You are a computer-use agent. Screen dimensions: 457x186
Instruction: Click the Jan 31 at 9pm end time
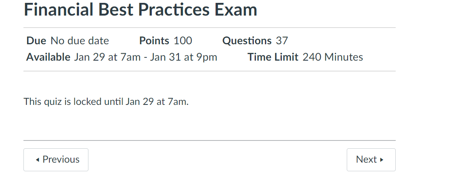pos(183,57)
